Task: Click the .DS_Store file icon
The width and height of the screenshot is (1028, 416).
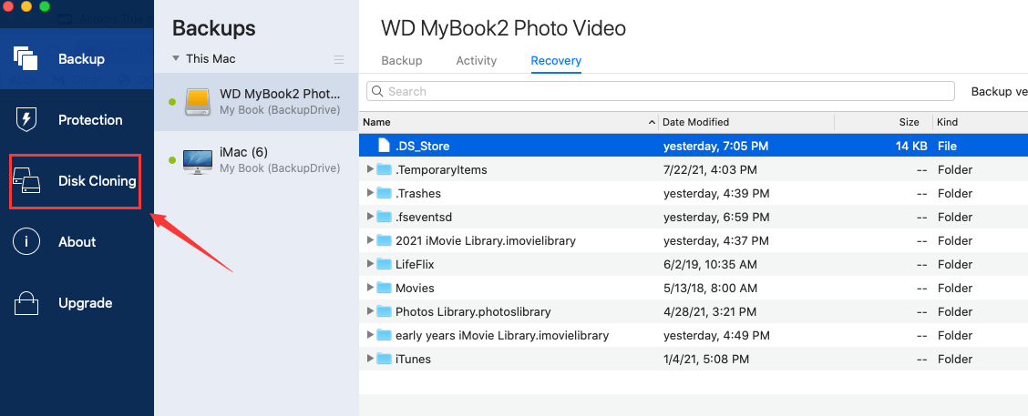Action: click(x=384, y=146)
